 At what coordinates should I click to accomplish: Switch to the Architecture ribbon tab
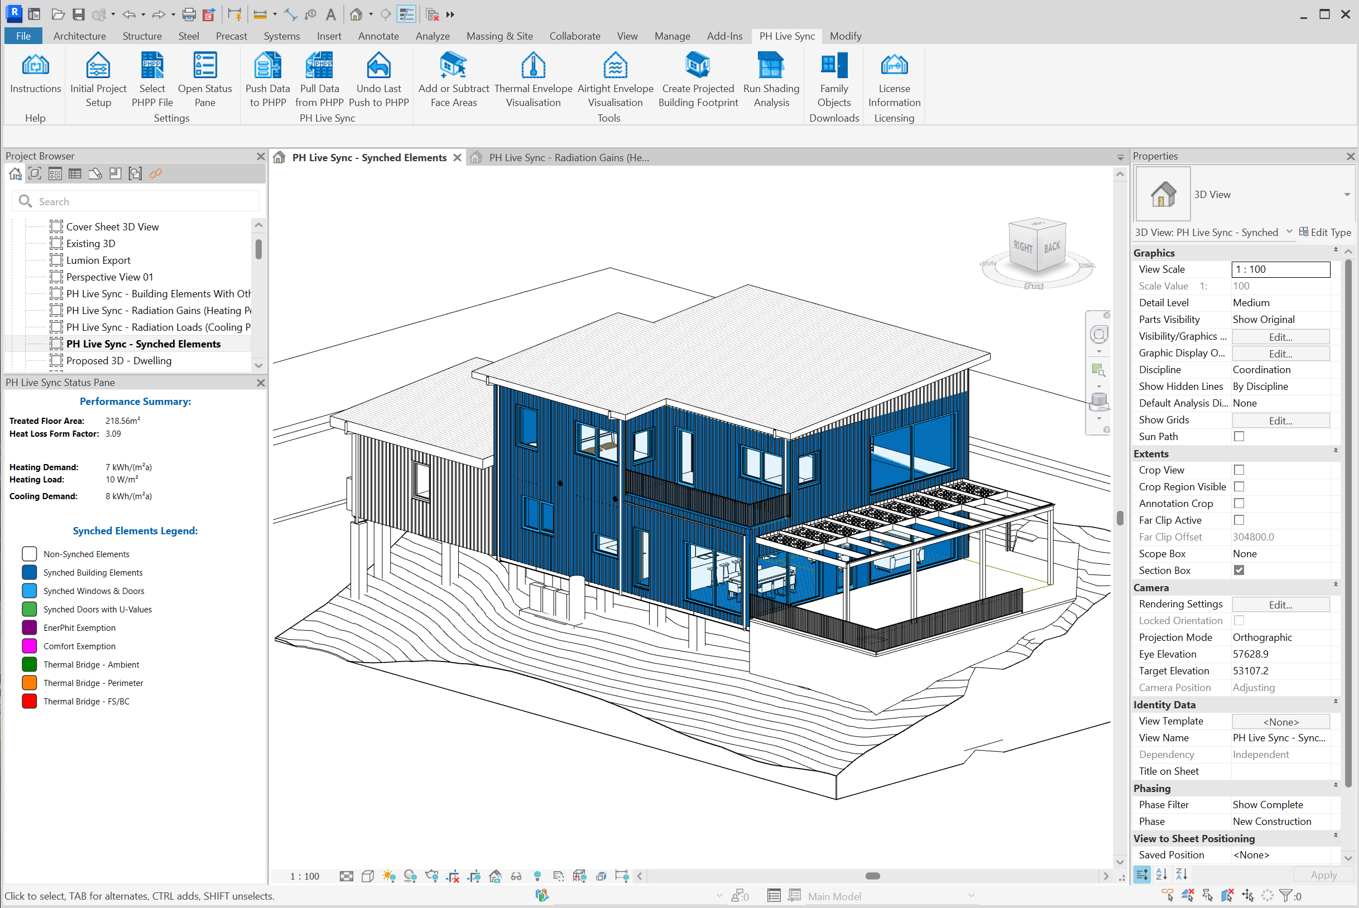point(79,36)
